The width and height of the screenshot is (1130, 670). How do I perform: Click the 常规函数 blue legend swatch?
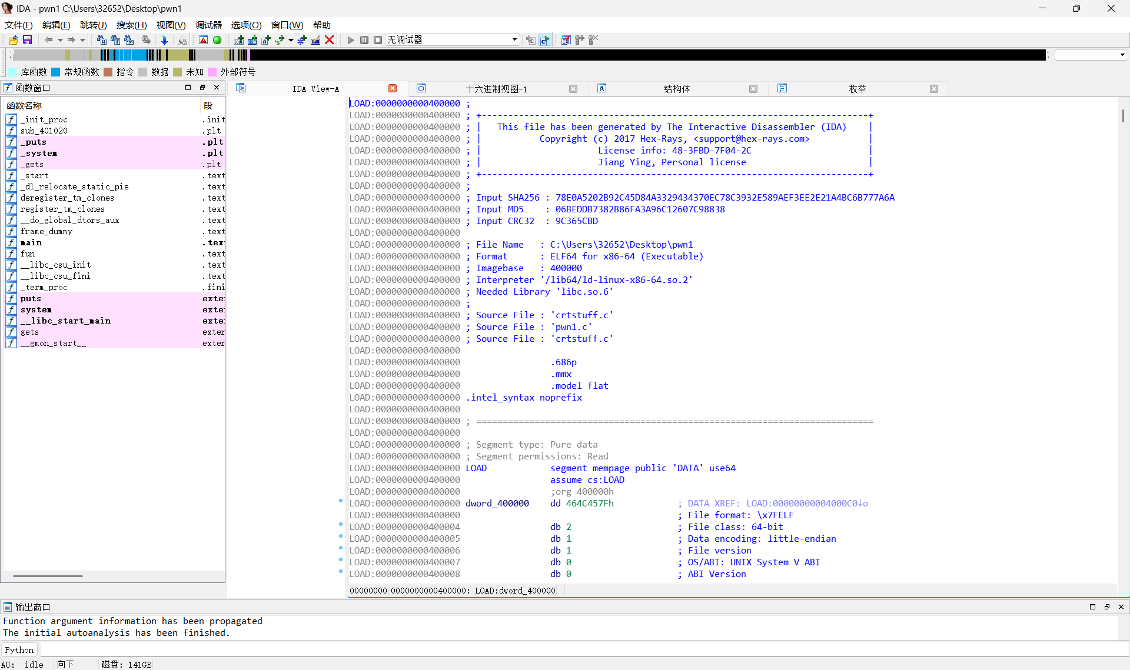(56, 72)
